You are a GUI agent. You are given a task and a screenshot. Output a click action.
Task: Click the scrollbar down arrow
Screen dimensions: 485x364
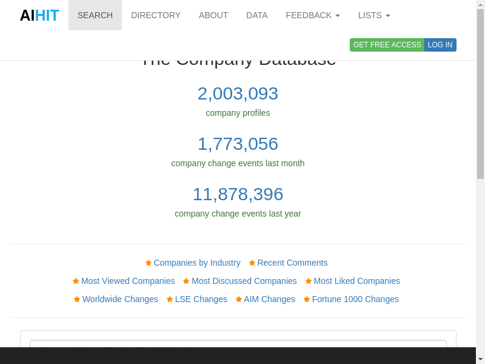point(480,359)
